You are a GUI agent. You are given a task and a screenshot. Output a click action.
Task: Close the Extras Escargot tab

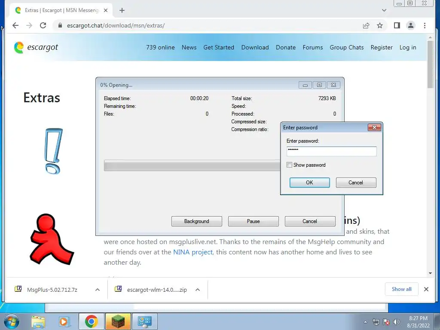click(x=106, y=10)
